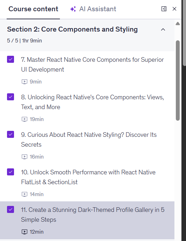The image size is (186, 241).
Task: Click the sparkle icon beside AI Assistant
Action: tap(73, 9)
